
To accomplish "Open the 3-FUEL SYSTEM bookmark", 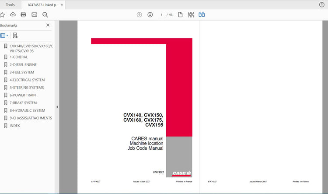I will (22, 72).
